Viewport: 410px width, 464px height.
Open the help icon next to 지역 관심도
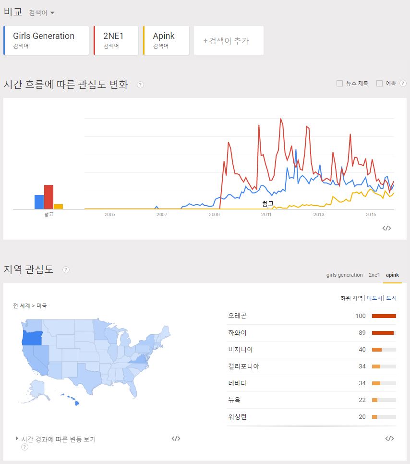click(x=66, y=269)
